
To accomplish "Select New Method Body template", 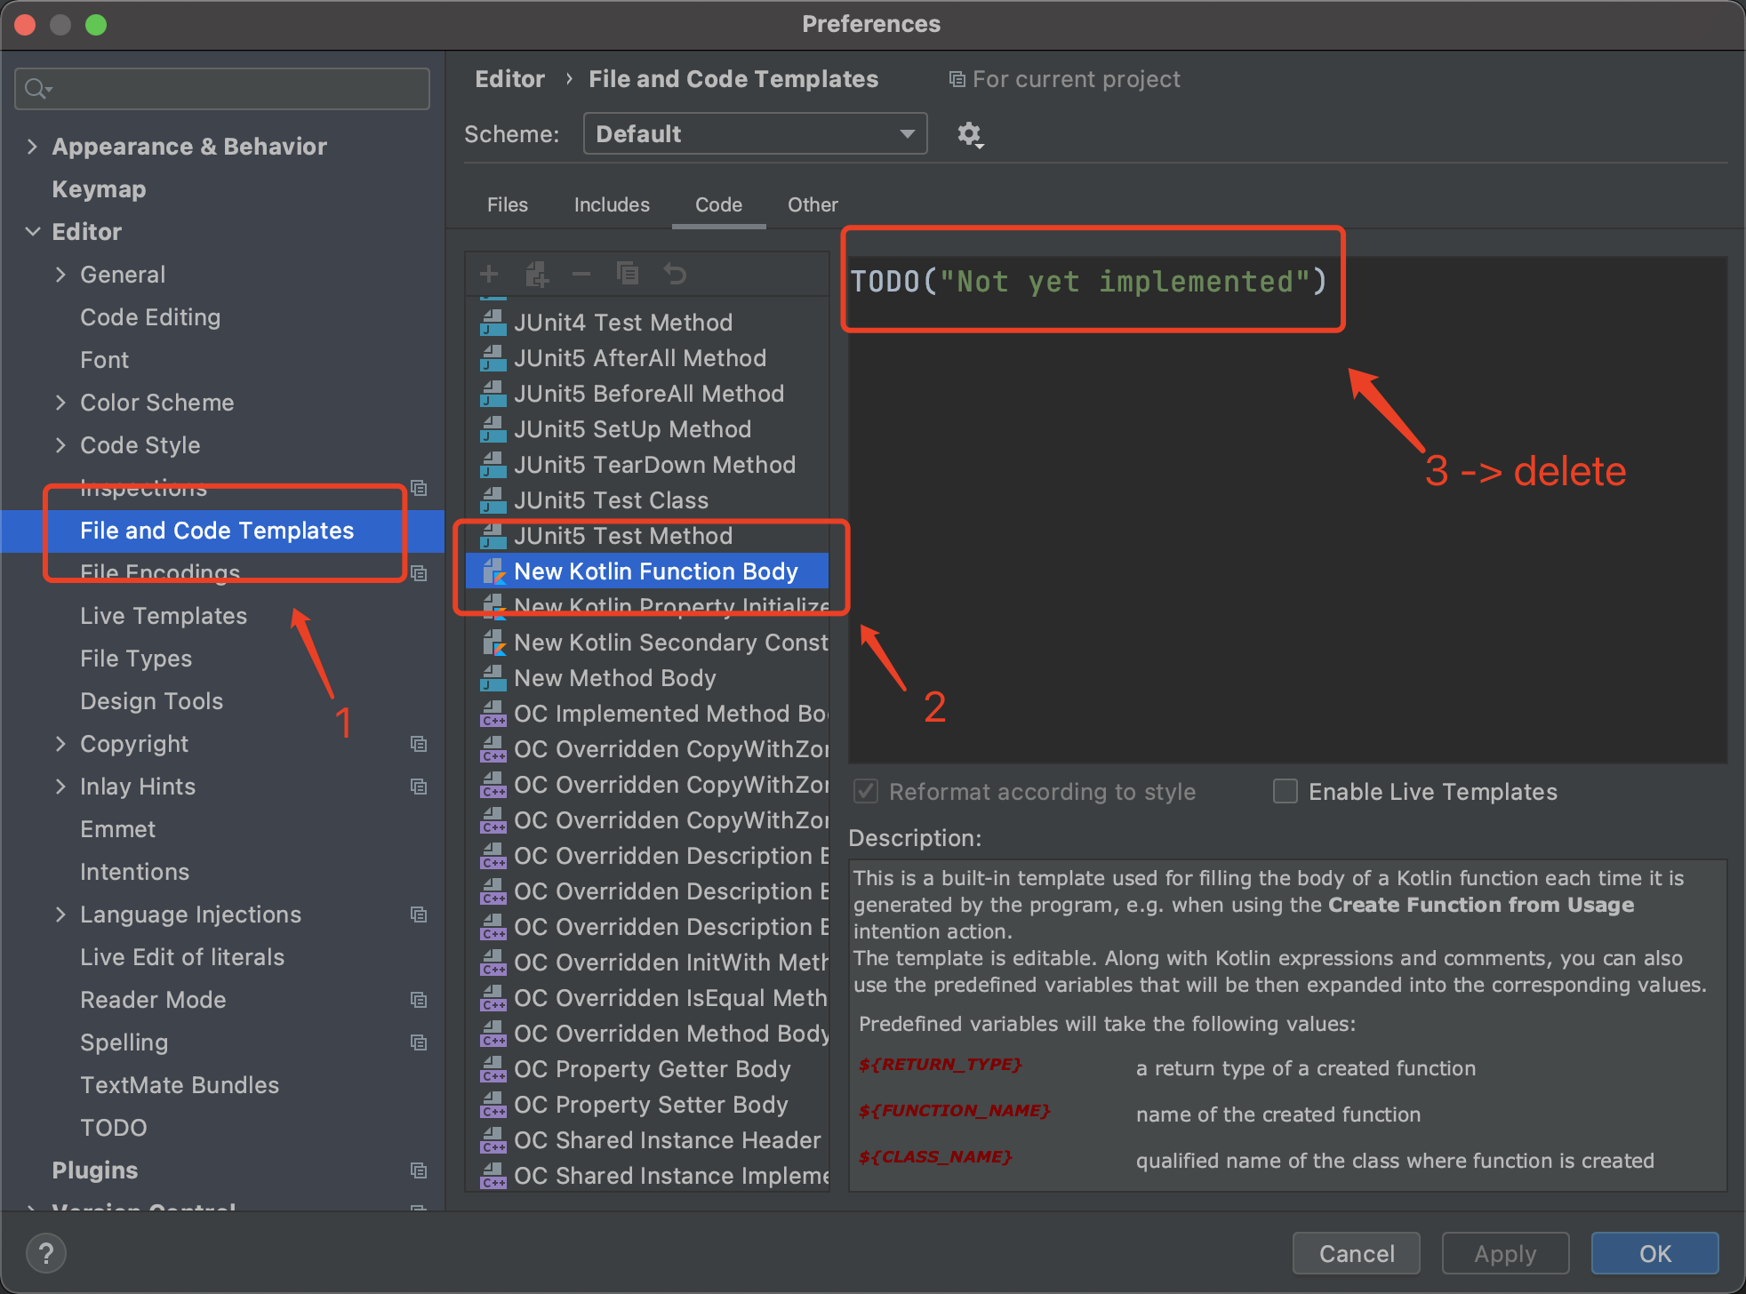I will tap(614, 678).
